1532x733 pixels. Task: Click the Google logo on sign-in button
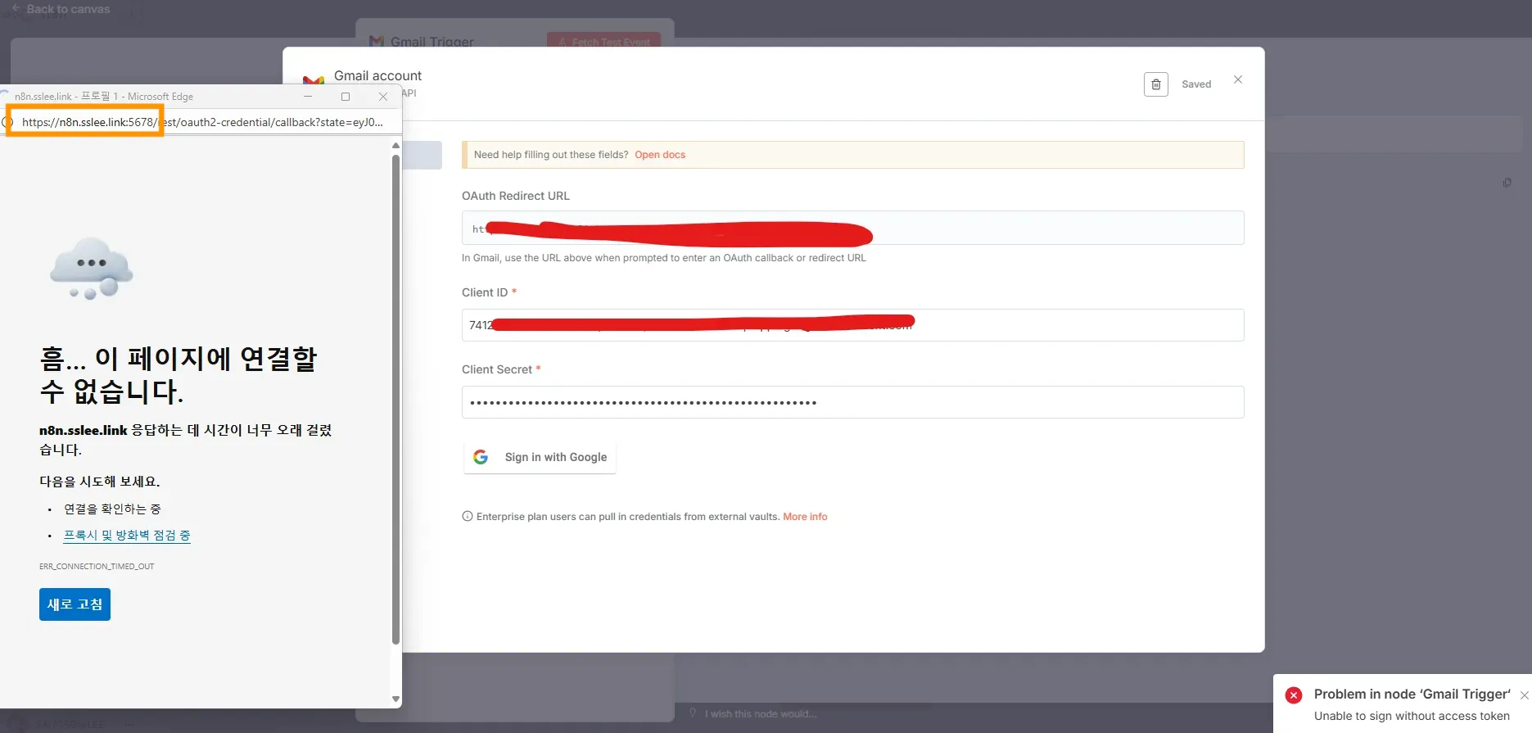click(x=481, y=457)
